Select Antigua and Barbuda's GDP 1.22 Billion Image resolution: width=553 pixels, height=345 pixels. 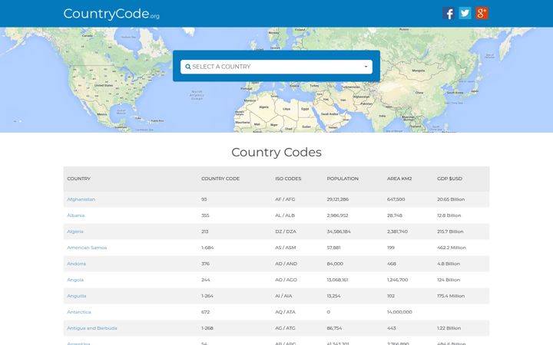(x=449, y=328)
